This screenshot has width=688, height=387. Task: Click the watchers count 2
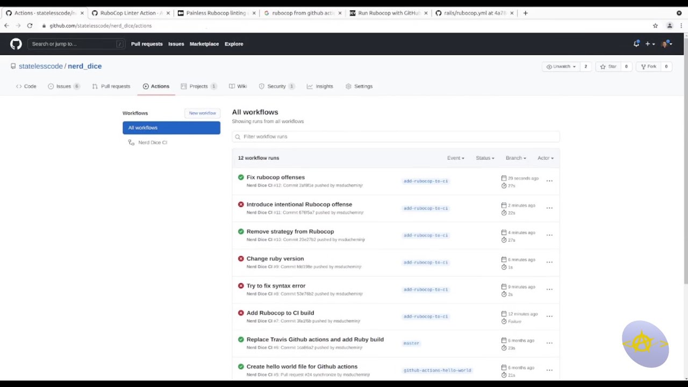pos(585,67)
